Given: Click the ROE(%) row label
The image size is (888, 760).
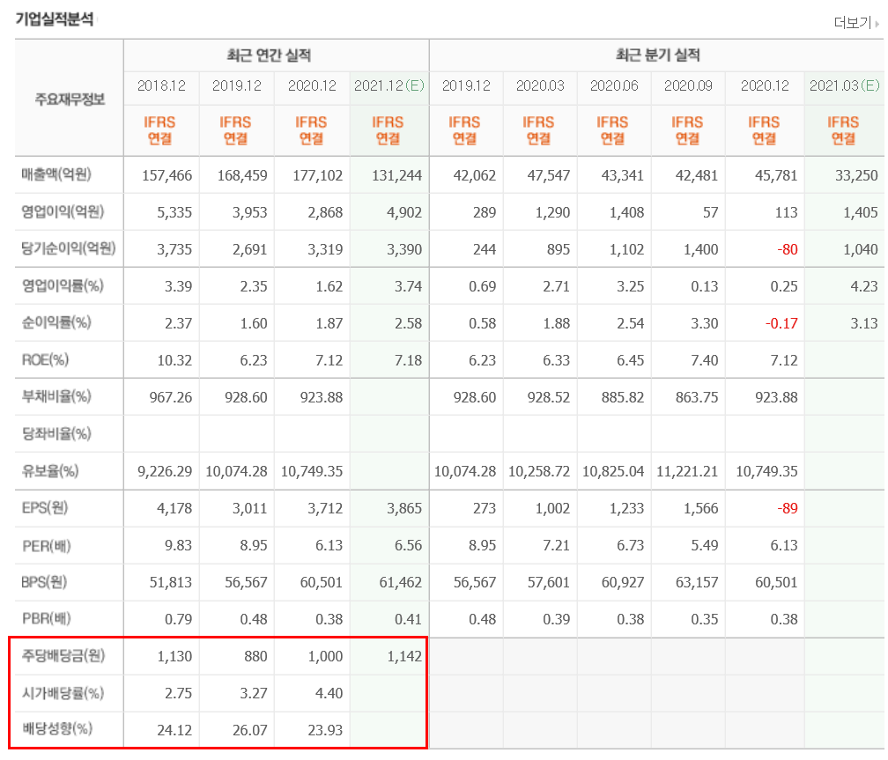Looking at the screenshot, I should 45,359.
